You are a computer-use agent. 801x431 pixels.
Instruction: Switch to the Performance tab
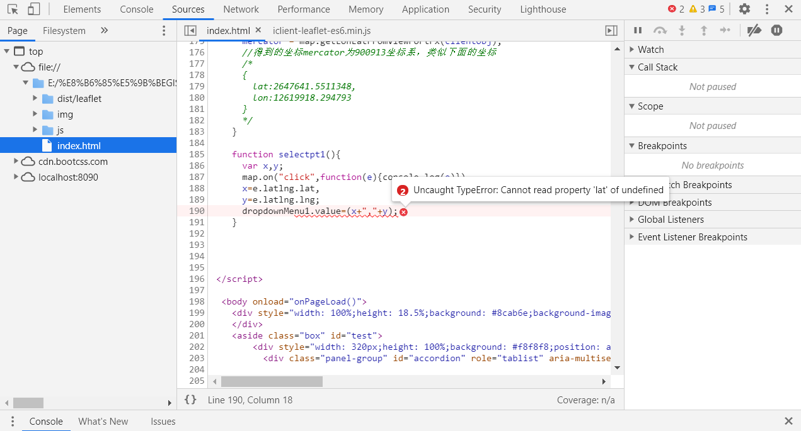304,9
